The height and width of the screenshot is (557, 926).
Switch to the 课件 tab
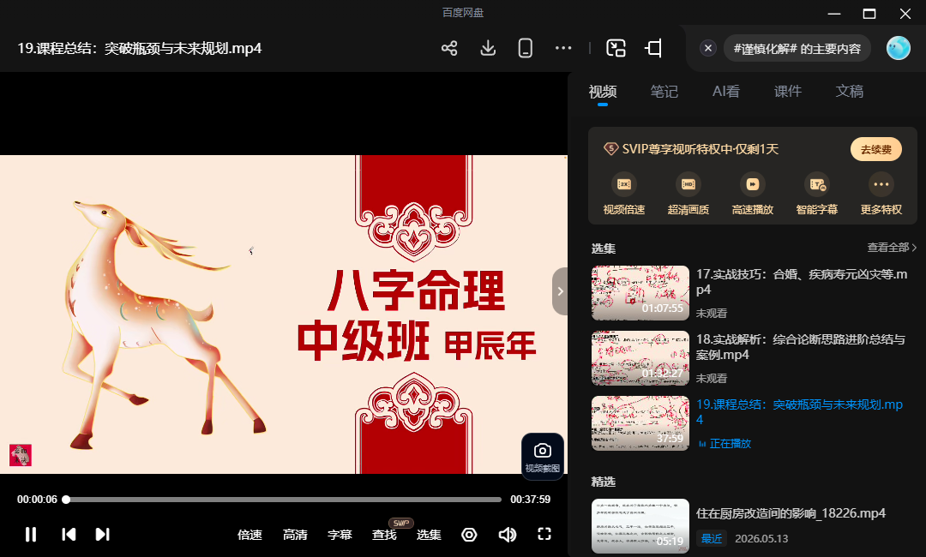click(788, 92)
